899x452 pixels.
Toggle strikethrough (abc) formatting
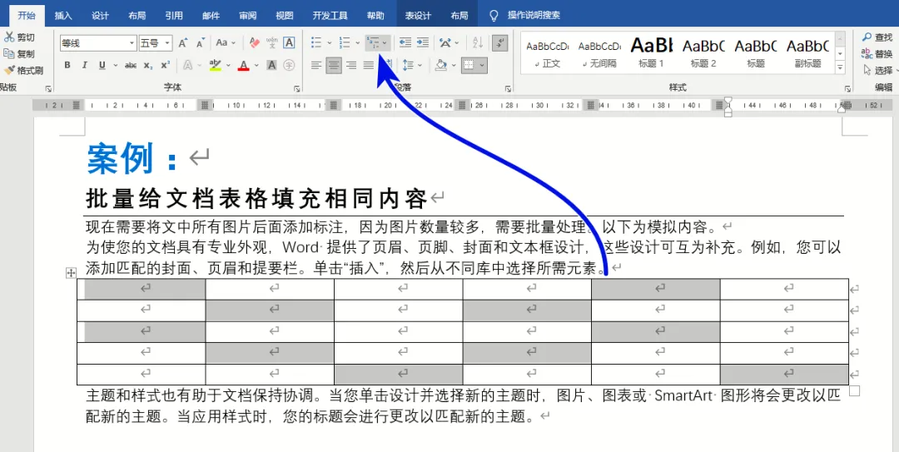point(131,66)
